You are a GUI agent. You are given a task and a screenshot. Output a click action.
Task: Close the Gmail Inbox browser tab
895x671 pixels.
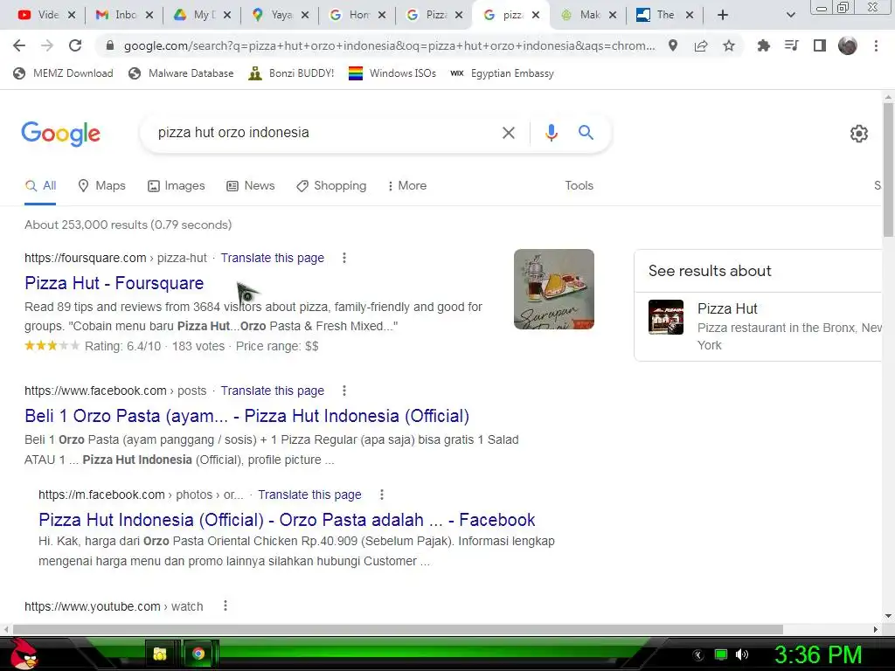point(149,15)
